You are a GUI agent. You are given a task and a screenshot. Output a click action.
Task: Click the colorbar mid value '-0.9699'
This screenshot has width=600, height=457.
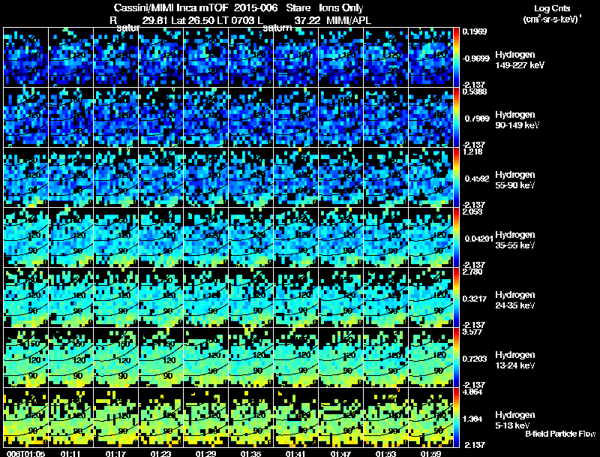point(476,59)
